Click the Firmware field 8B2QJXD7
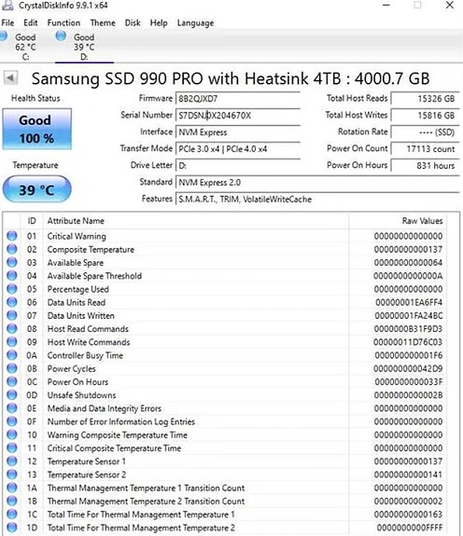This screenshot has width=463, height=536. pyautogui.click(x=238, y=99)
